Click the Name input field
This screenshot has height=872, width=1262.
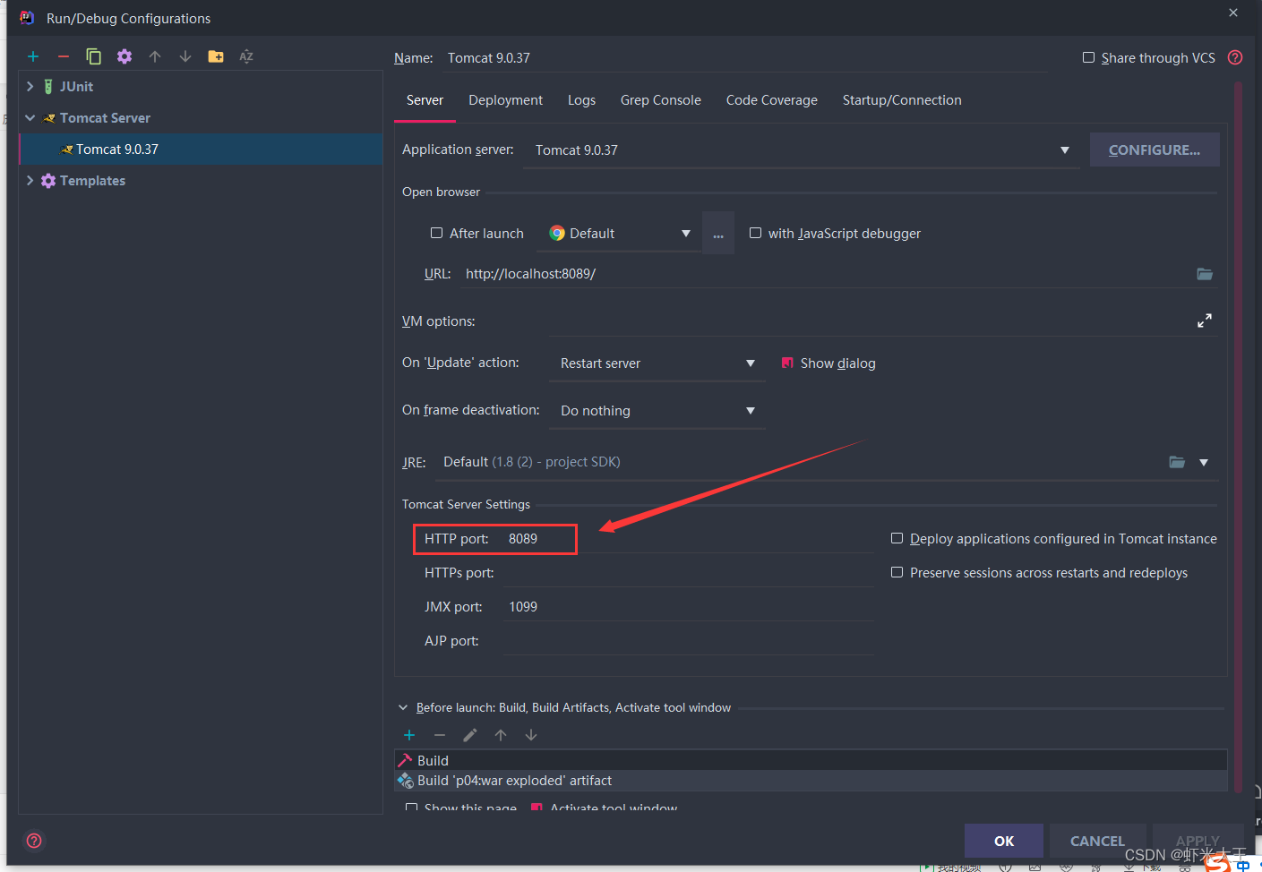743,57
